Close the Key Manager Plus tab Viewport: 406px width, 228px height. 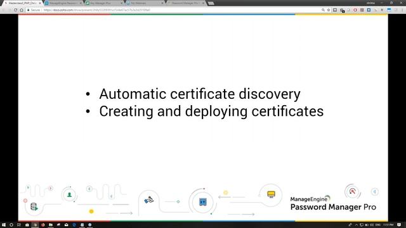[x=121, y=3]
